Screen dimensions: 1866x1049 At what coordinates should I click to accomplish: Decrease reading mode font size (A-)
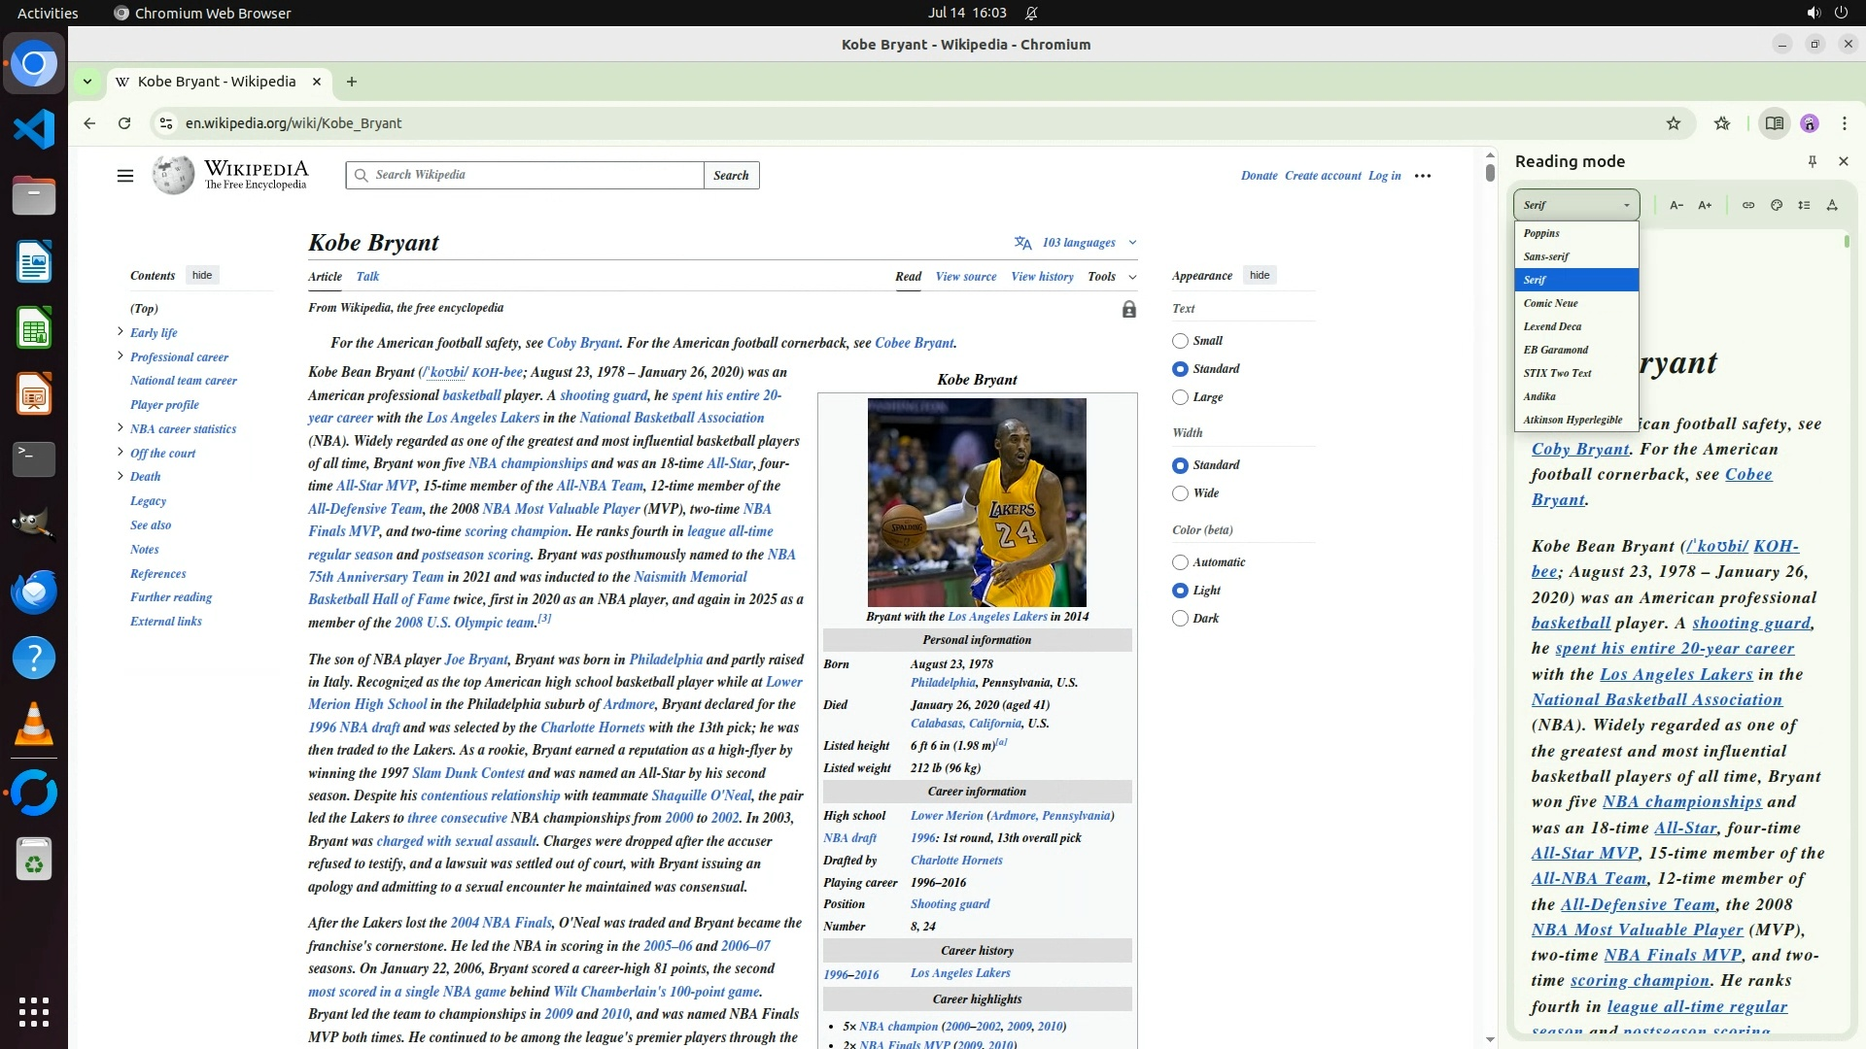pyautogui.click(x=1676, y=205)
